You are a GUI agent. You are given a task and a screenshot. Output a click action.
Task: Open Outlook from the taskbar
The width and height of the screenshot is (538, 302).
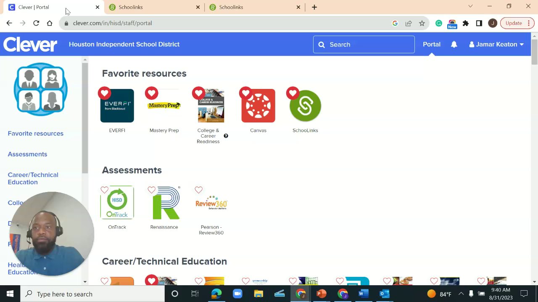(385, 294)
